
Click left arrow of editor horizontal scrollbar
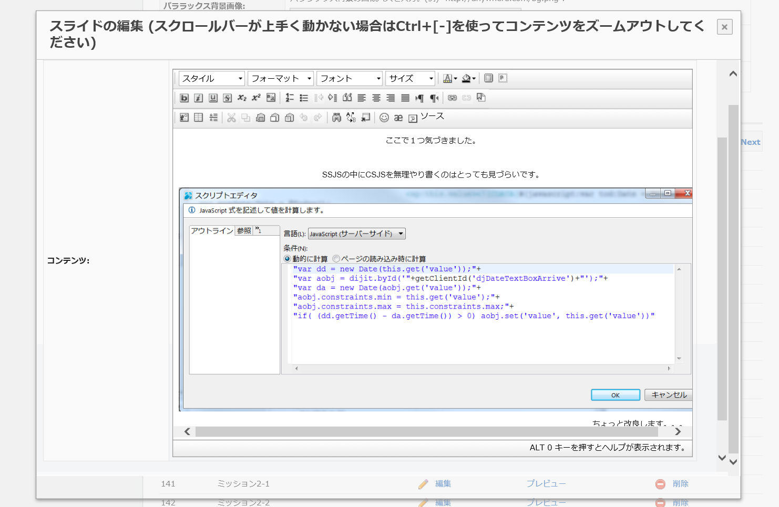[187, 431]
